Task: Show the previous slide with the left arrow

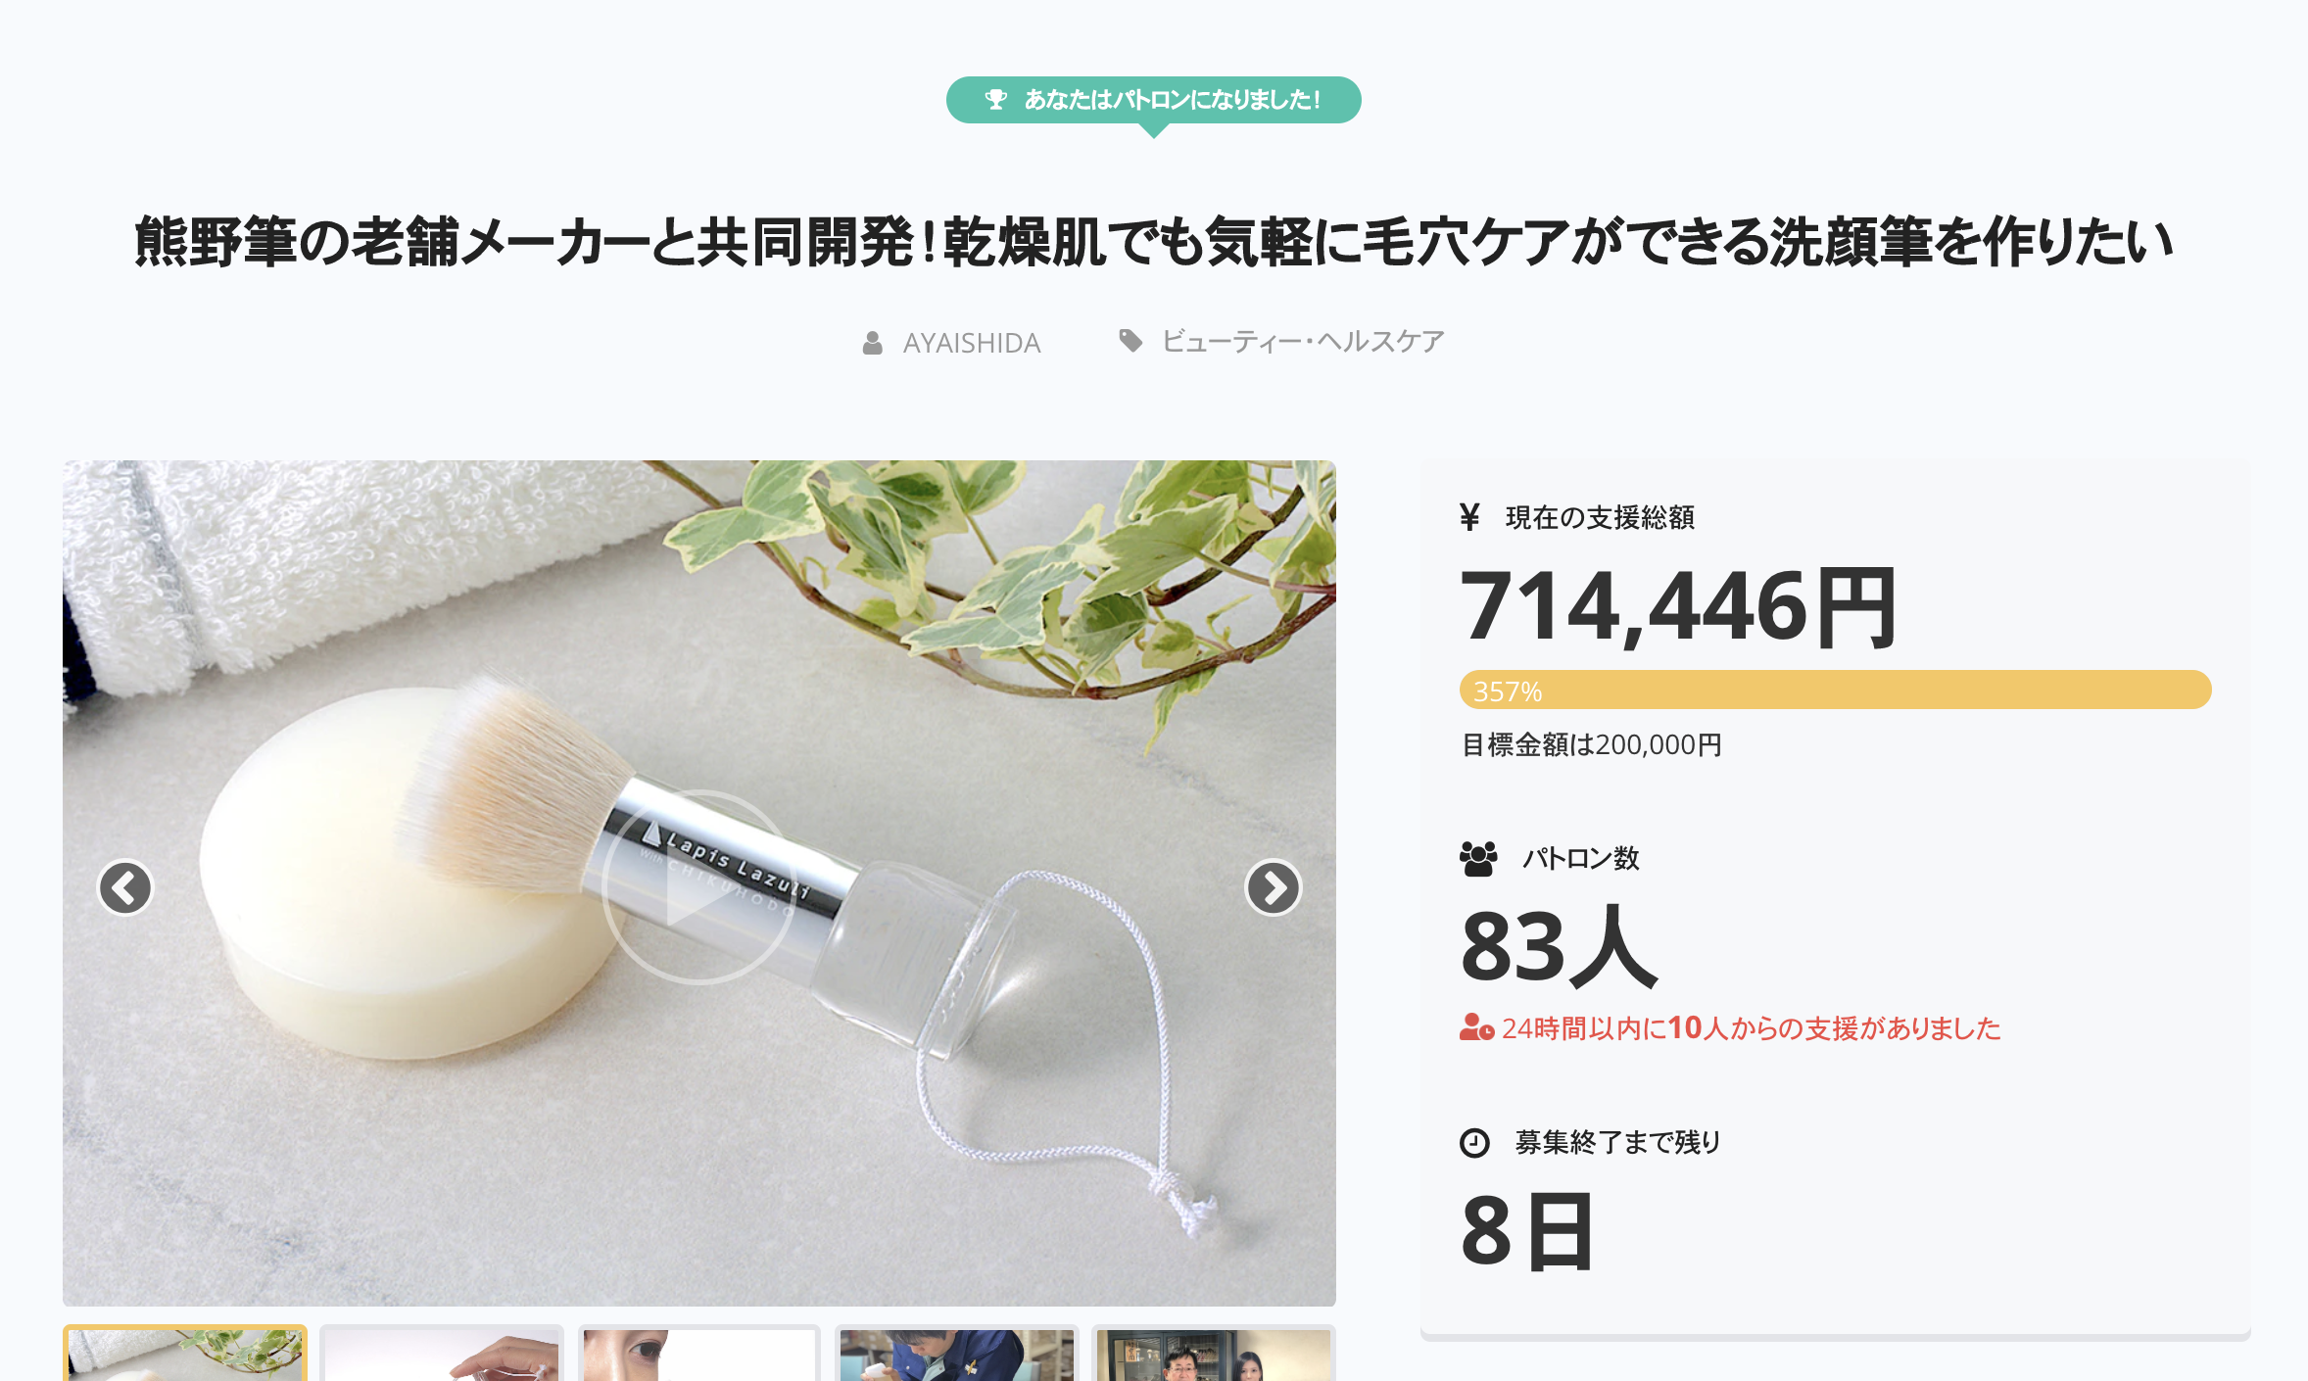Action: [125, 888]
